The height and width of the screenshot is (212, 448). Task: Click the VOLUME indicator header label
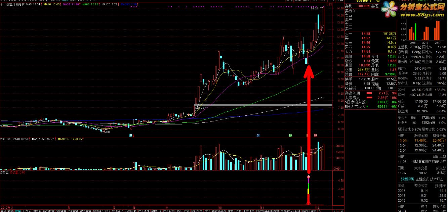click(x=14, y=139)
